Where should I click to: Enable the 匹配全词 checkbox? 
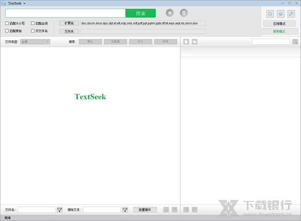33,23
